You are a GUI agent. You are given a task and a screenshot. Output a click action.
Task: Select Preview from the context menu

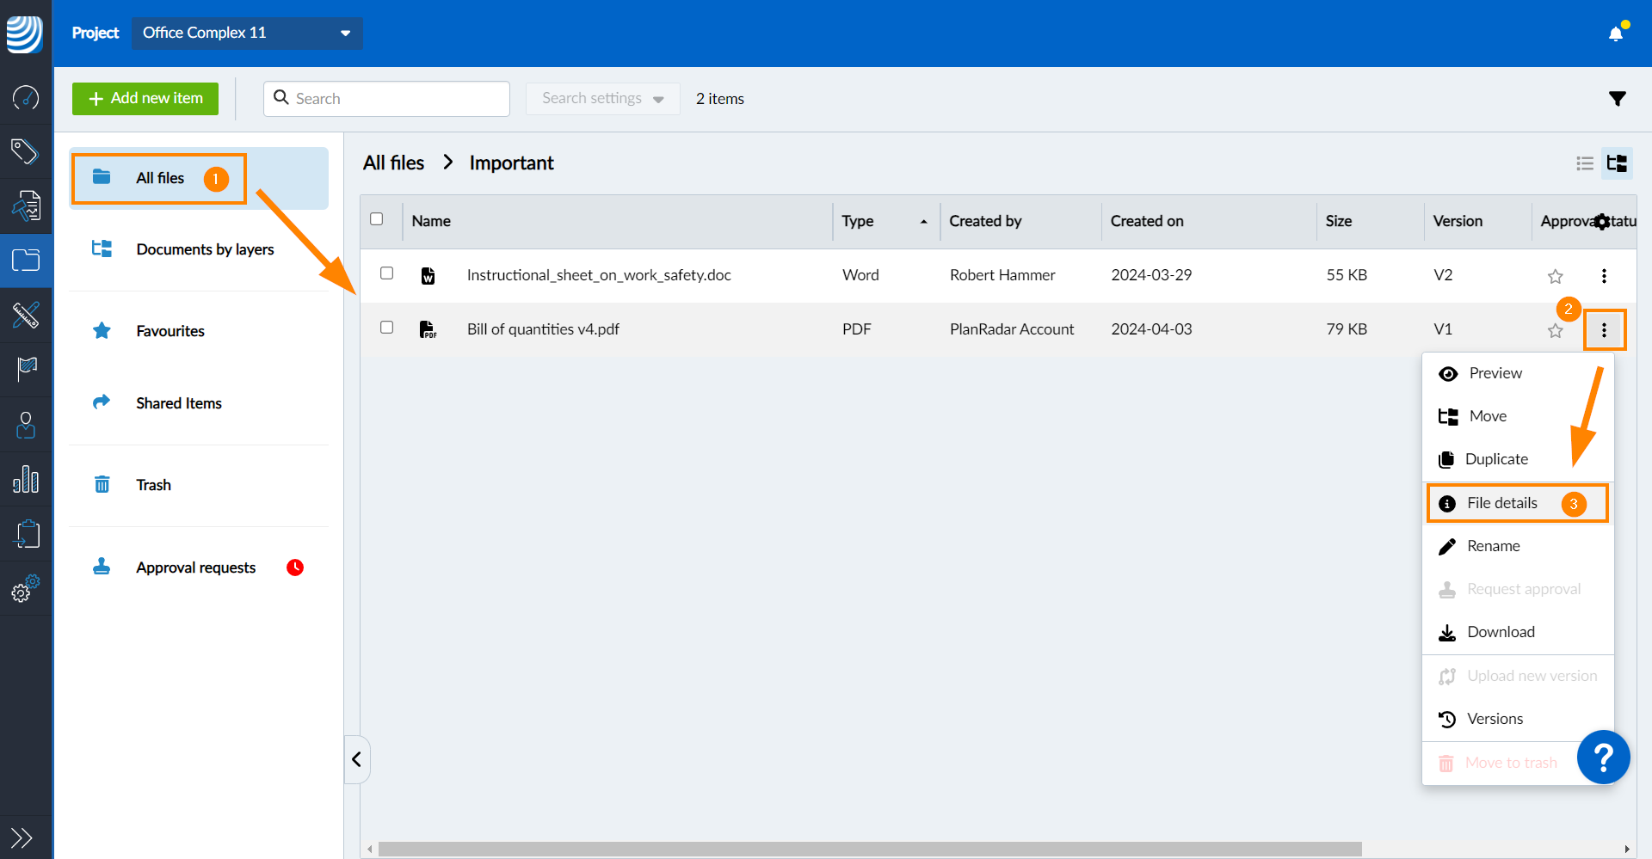coord(1518,373)
